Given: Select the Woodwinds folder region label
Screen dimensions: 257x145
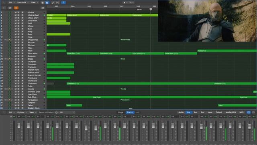Looking at the screenshot, I should [x=125, y=40].
